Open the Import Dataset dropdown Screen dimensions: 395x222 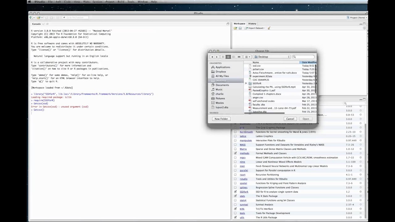(255, 28)
